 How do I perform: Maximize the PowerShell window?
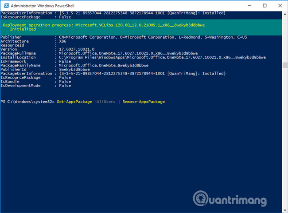[x=265, y=6]
